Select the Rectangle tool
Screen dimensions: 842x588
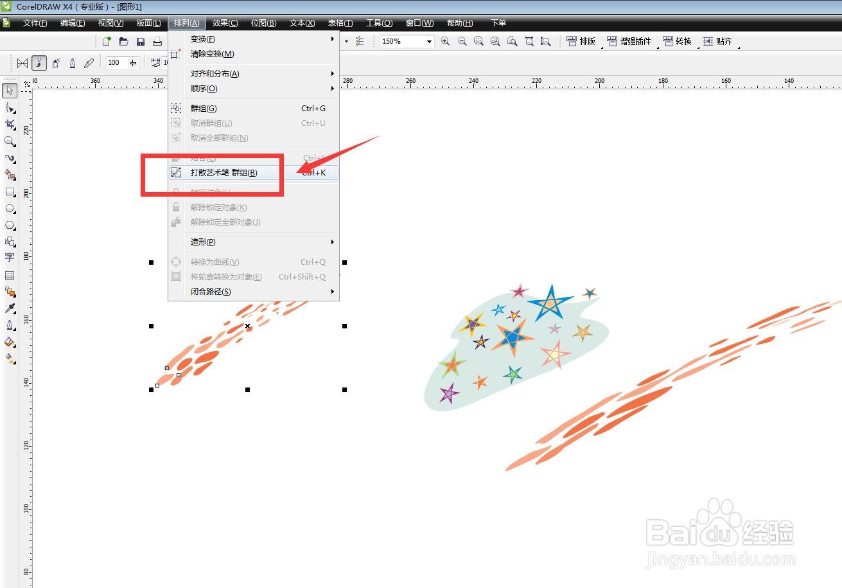[10, 192]
